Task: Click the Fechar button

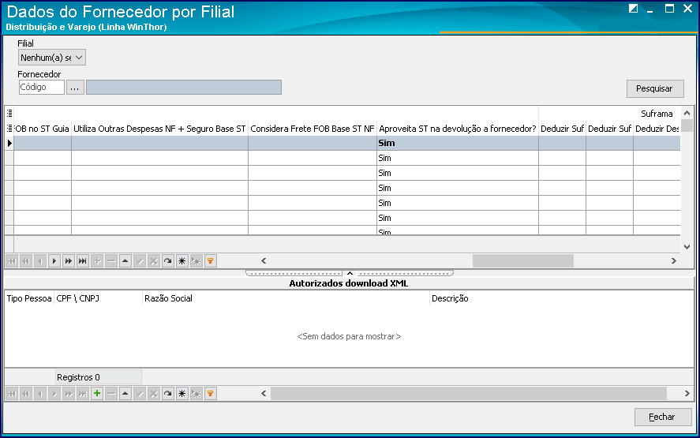Action: [662, 417]
